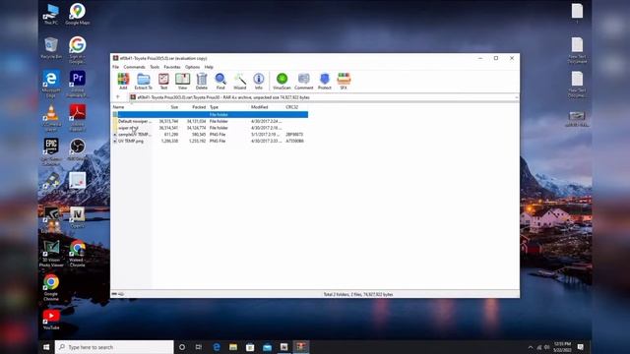Expand the archive path dropdown arrow
This screenshot has width=630, height=354.
(516, 97)
